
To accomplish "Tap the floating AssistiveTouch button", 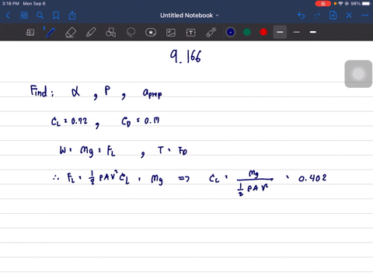I will 358,74.
